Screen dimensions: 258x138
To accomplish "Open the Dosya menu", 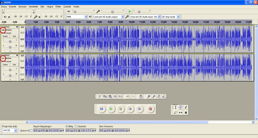I will [4, 7].
